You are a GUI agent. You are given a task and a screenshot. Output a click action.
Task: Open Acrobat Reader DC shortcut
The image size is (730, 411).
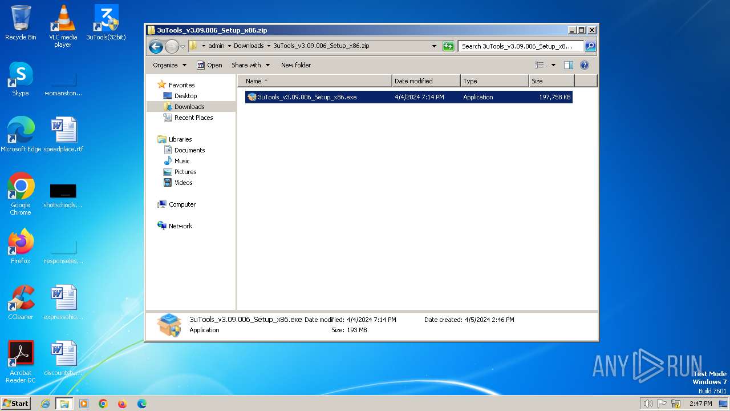[21, 362]
